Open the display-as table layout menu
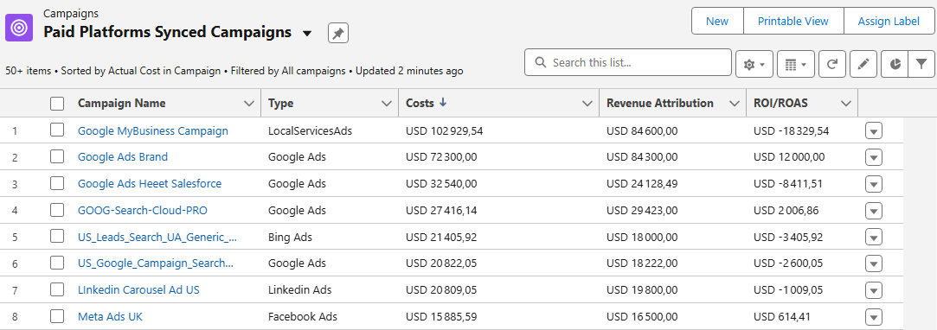Screen dimensions: 937x330 click(795, 65)
